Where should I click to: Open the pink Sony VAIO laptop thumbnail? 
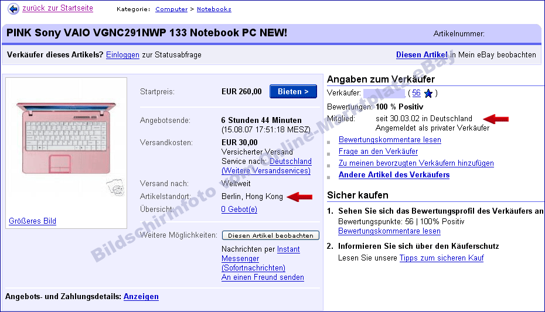(66, 138)
